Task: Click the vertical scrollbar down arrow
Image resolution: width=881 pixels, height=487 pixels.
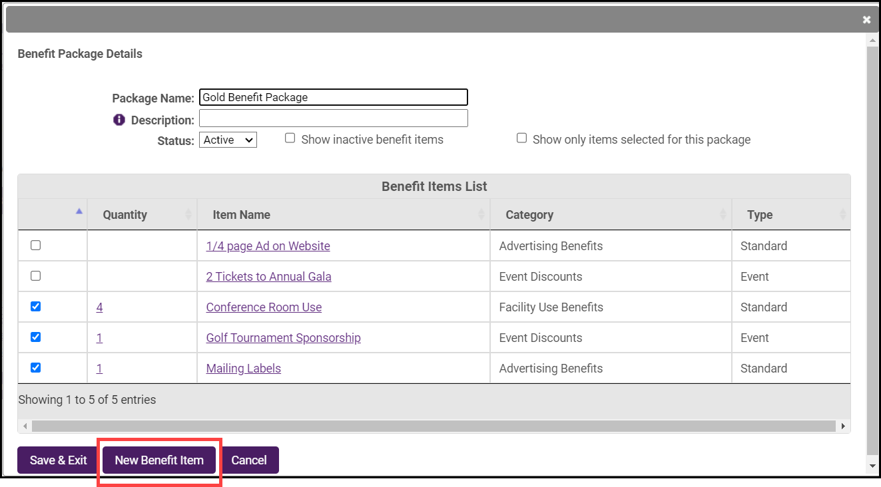Action: [872, 466]
